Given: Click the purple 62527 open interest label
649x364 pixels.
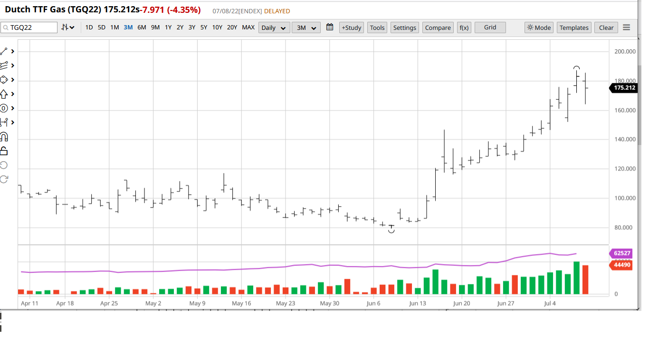Looking at the screenshot, I should [620, 254].
